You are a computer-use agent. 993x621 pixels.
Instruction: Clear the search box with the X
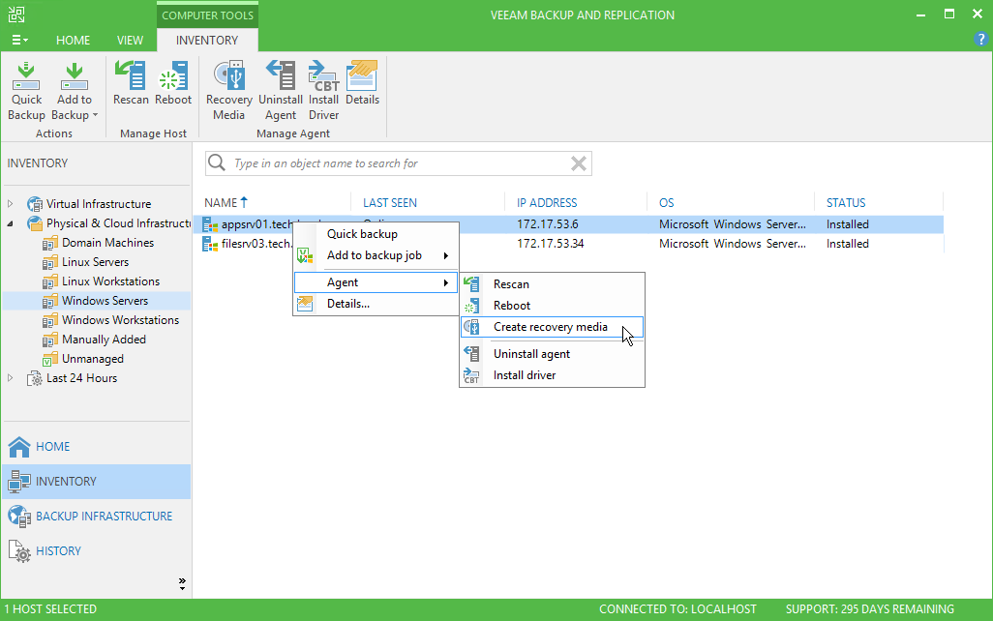[578, 163]
